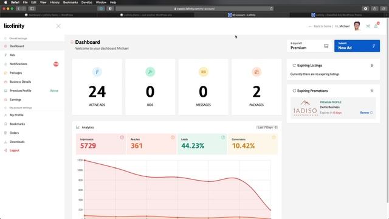
Task: Click the Leads info icon
Action: [x=223, y=137]
